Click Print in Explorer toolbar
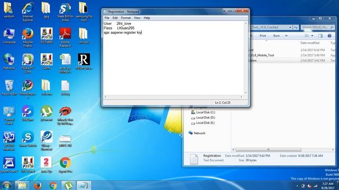The height and width of the screenshot is (190, 339). click(263, 36)
